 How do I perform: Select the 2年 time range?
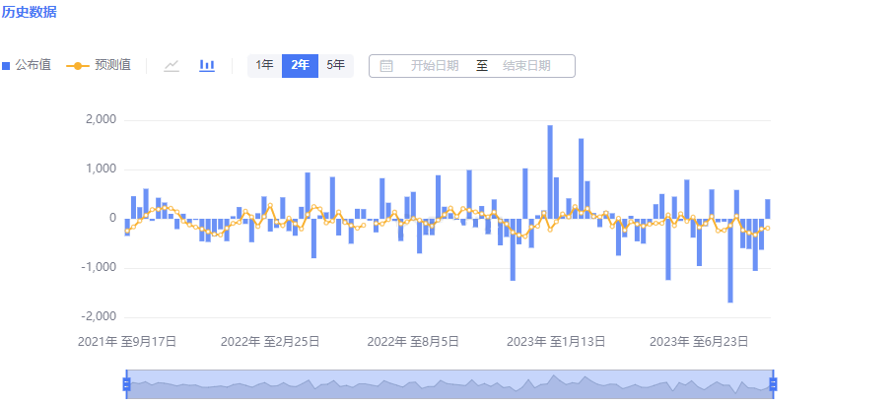300,66
